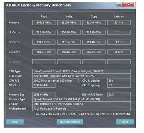Viewport: 144px width, 133px height.
Task: Select L1 Cache Latency 1.1 ns
Action: [119, 32]
